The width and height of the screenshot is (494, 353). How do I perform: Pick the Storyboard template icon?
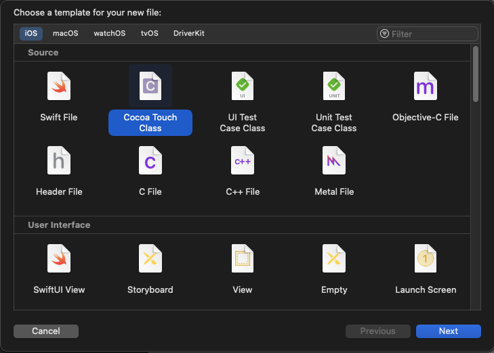(x=150, y=258)
